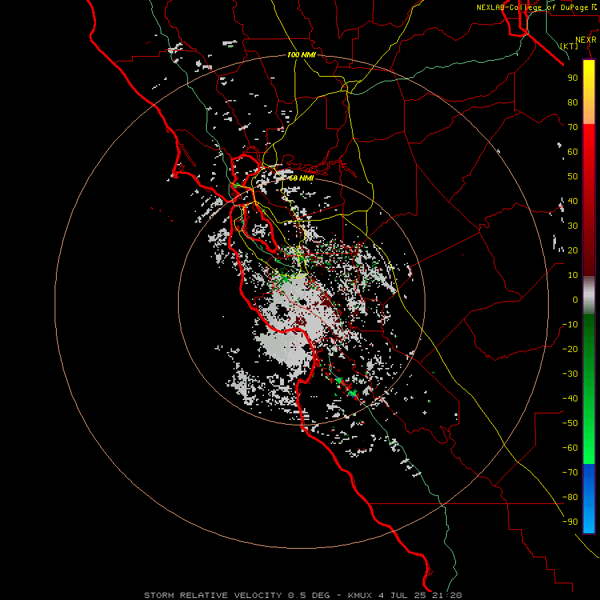Select the 60 value on the velocity scale
The width and height of the screenshot is (600, 600).
click(573, 151)
